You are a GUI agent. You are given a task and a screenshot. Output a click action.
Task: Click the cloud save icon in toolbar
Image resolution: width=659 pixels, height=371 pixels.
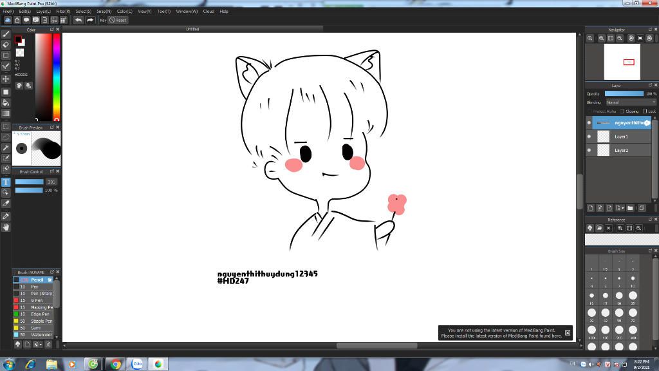pyautogui.click(x=8, y=20)
